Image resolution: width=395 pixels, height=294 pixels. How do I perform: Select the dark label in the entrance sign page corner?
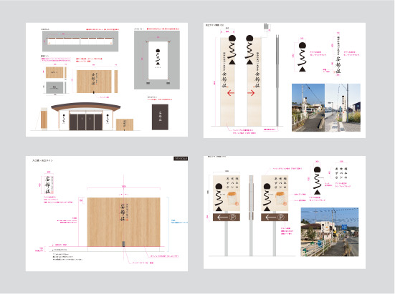coord(181,159)
